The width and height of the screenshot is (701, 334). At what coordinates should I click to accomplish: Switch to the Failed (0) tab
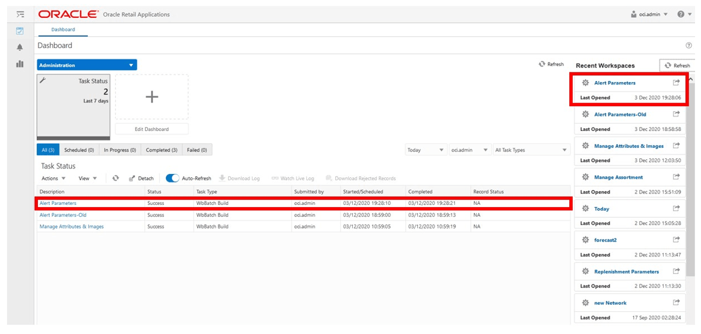pyautogui.click(x=197, y=150)
